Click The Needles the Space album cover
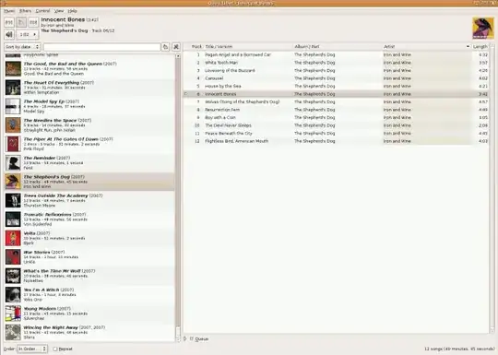This screenshot has width=498, height=355. point(13,125)
